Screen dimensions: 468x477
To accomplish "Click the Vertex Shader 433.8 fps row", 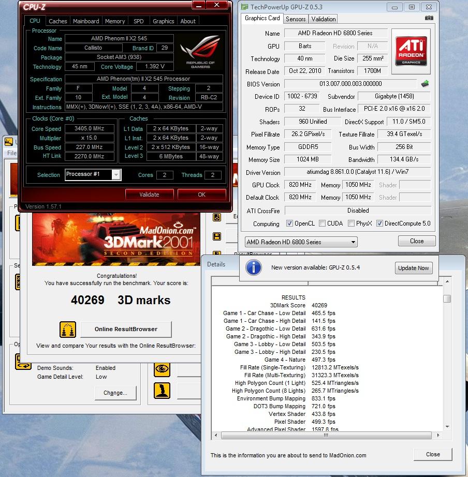I will pos(302,414).
